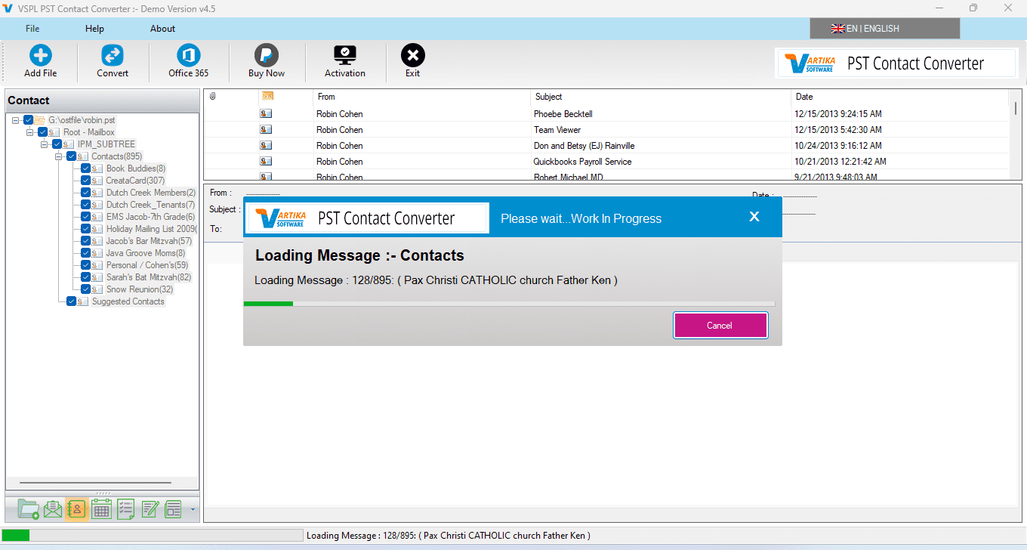Click the Exit toolbar icon
Screen dimensions: 1027x550
[x=413, y=56]
